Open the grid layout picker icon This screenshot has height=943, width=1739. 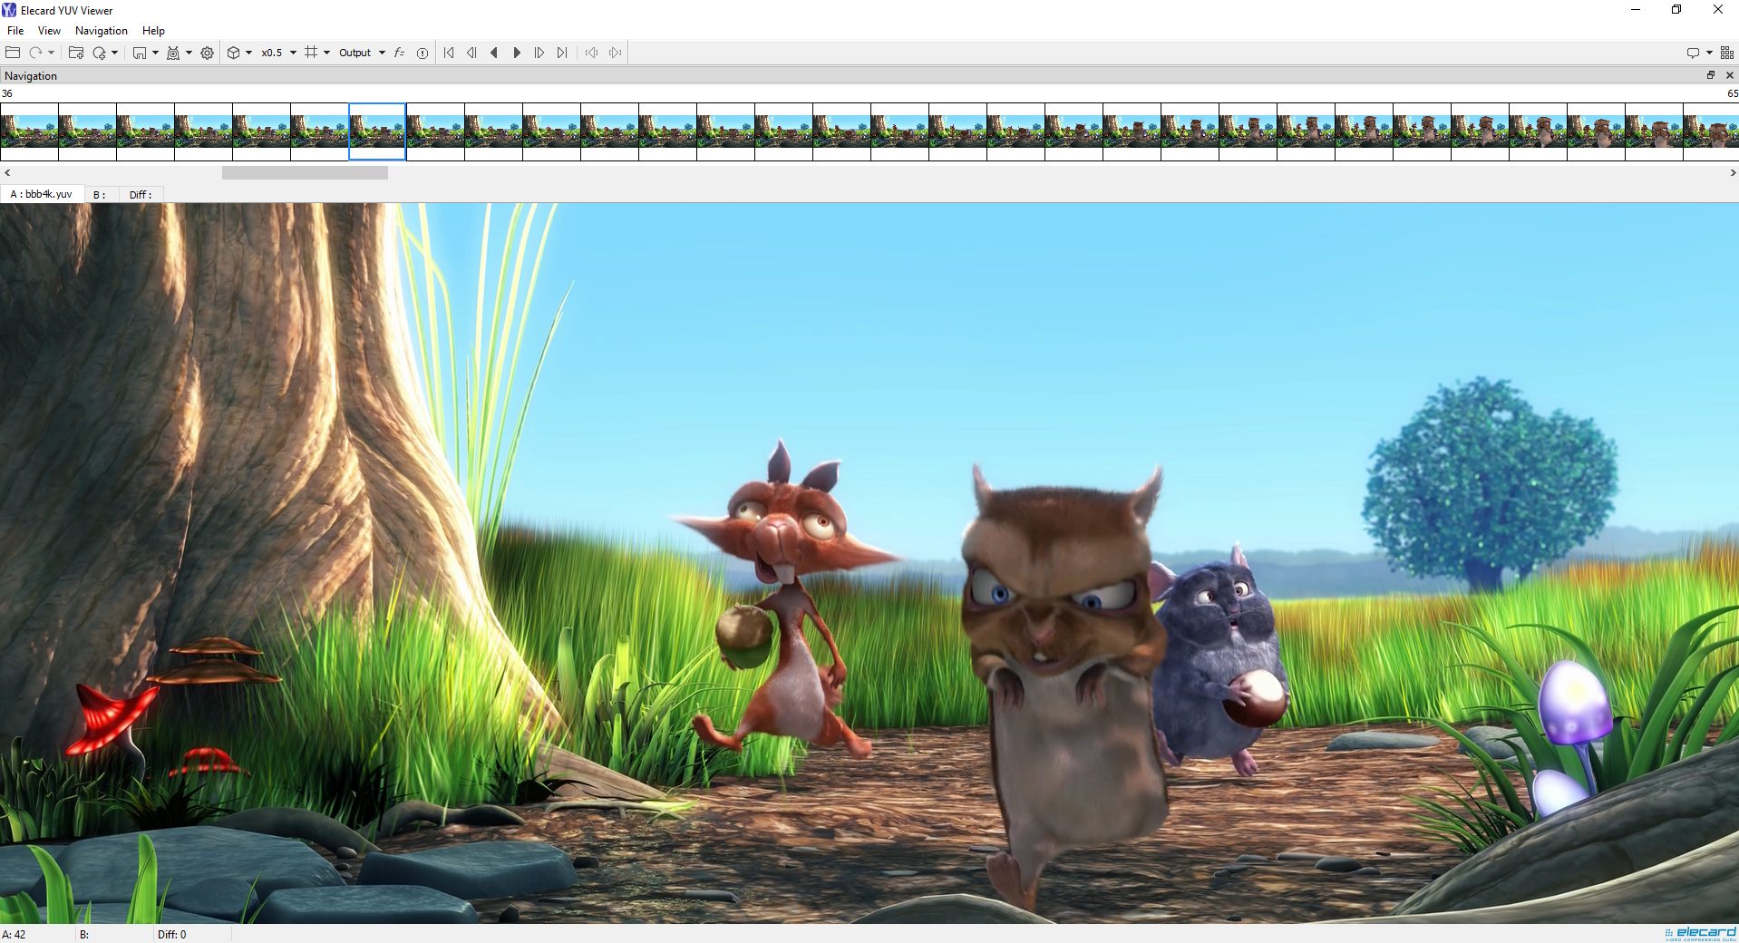[1727, 52]
